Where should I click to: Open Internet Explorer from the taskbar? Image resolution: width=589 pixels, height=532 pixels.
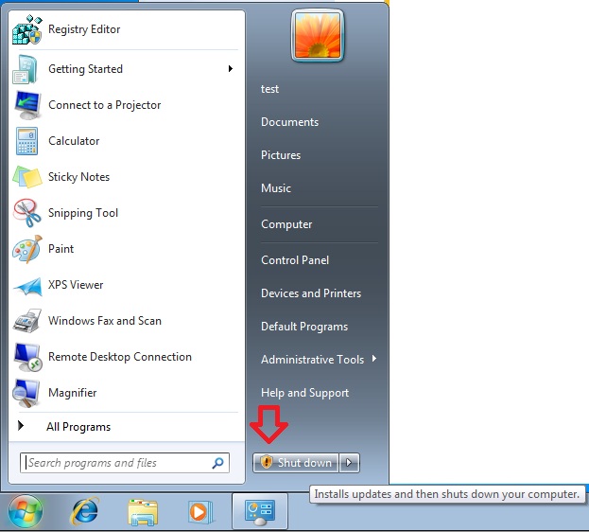pyautogui.click(x=85, y=511)
